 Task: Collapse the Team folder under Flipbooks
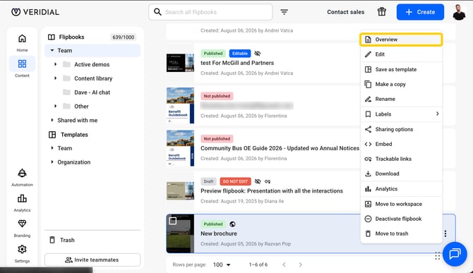pos(52,50)
